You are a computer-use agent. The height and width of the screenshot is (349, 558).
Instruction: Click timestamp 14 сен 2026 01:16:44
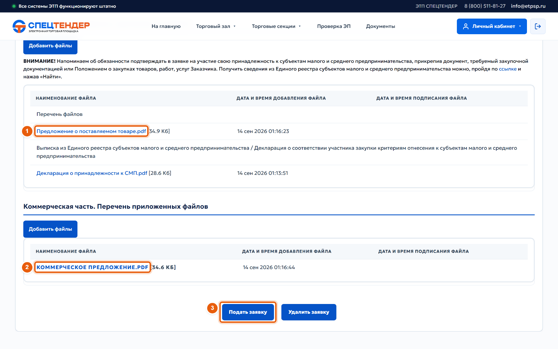(x=269, y=267)
